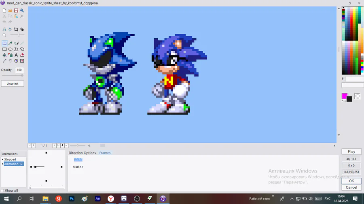Click the Zoom magnifier icon

[4, 35]
